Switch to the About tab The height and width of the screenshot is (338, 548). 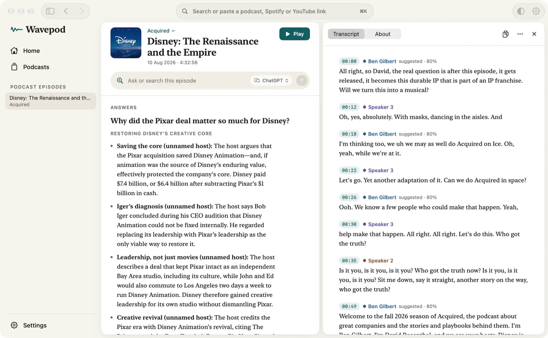pos(383,34)
